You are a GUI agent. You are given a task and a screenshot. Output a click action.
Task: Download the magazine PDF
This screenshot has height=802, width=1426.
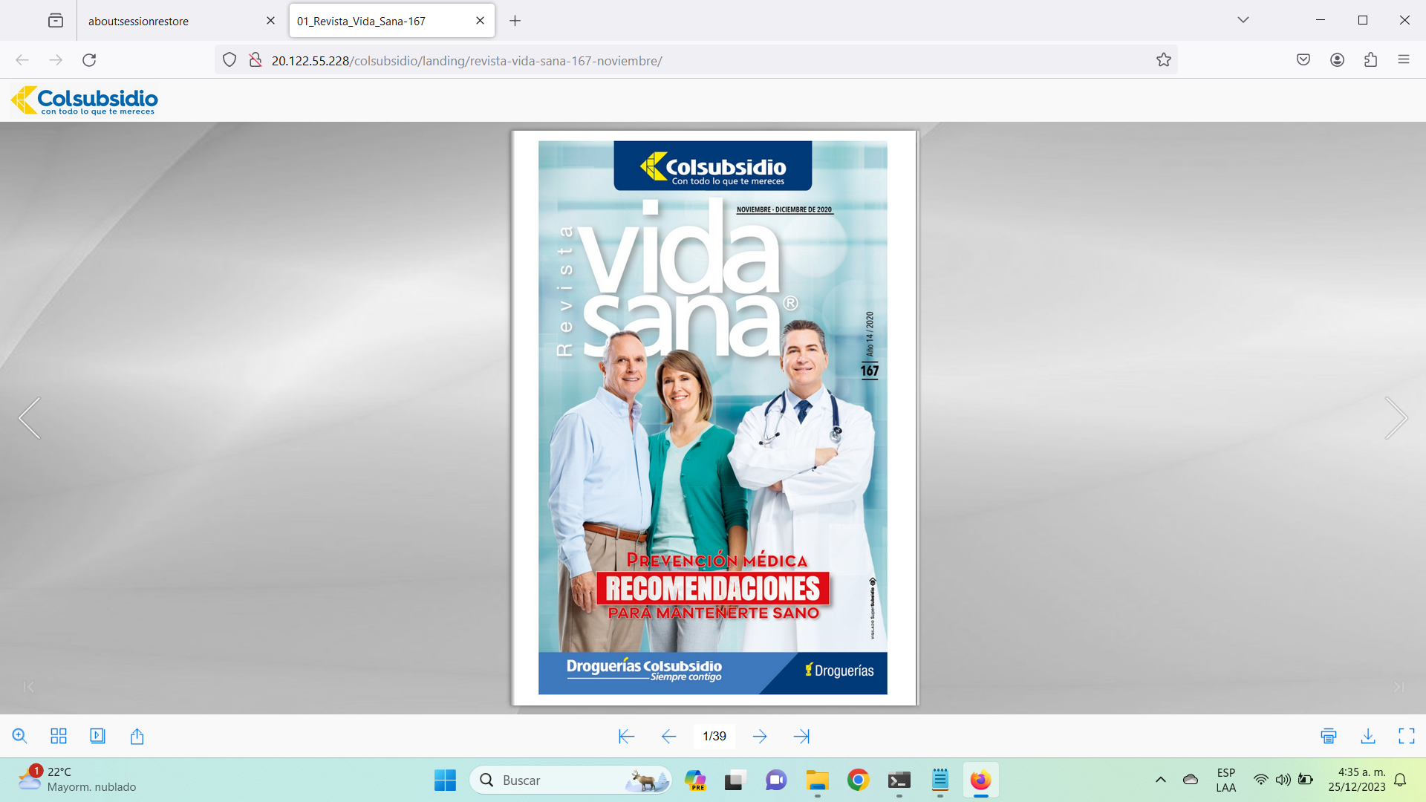click(1367, 736)
